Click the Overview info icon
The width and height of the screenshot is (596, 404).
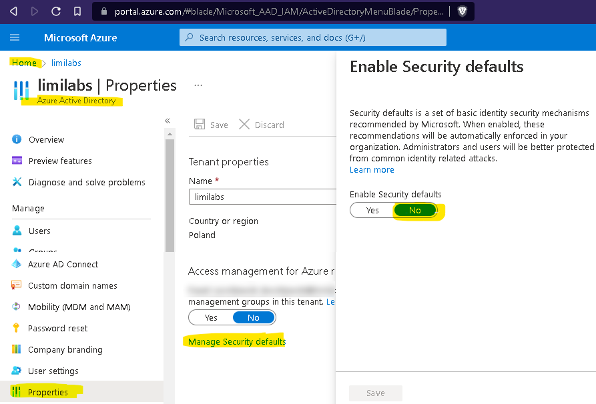(x=17, y=139)
